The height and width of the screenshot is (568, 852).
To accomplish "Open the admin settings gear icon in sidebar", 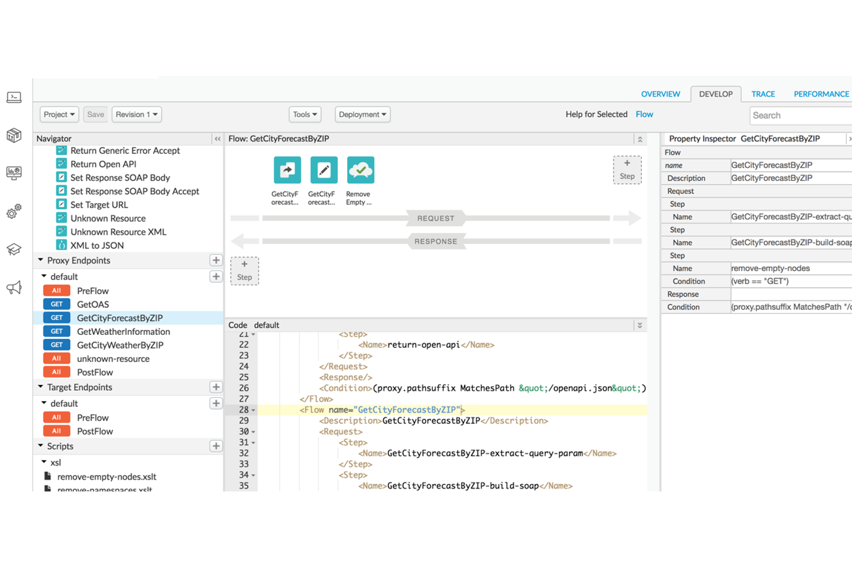I will 14,212.
